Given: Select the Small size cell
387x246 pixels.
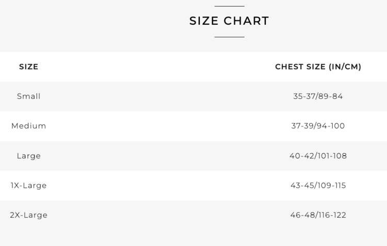Looking at the screenshot, I should [28, 96].
